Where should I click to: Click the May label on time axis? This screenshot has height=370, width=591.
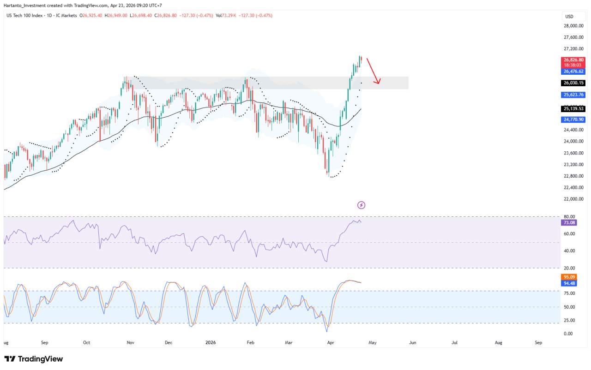click(372, 343)
